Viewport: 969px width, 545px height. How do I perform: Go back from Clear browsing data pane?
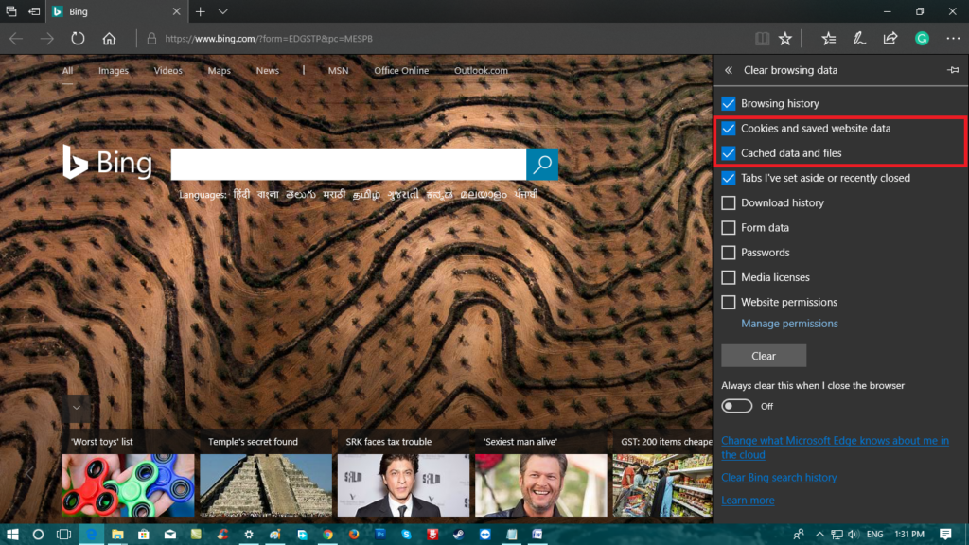coord(729,70)
